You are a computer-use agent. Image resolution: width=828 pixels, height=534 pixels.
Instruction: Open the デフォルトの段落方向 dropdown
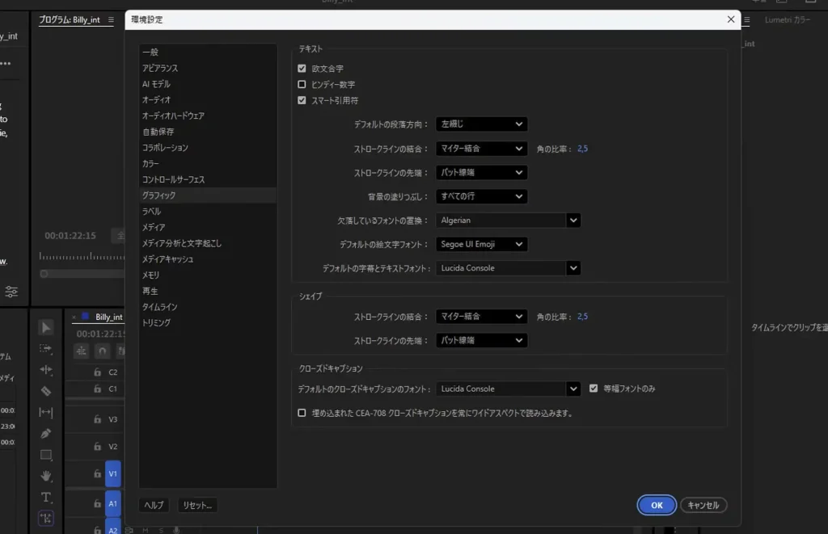tap(481, 124)
